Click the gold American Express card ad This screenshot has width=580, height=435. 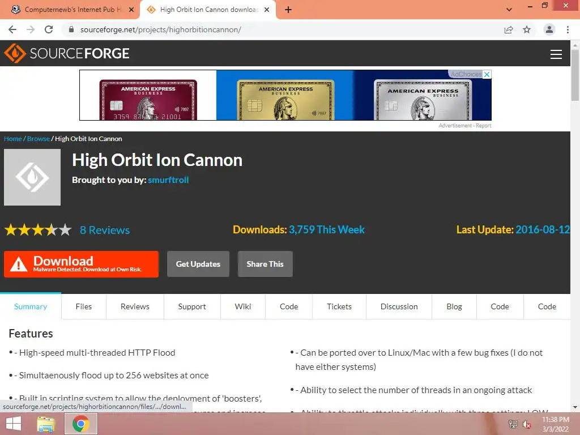[x=285, y=100]
